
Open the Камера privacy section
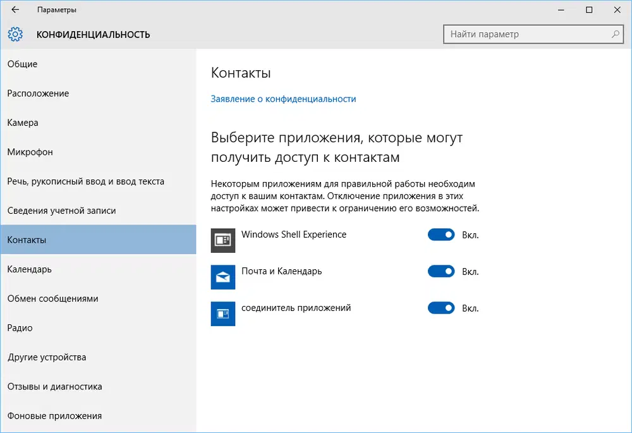pyautogui.click(x=23, y=122)
